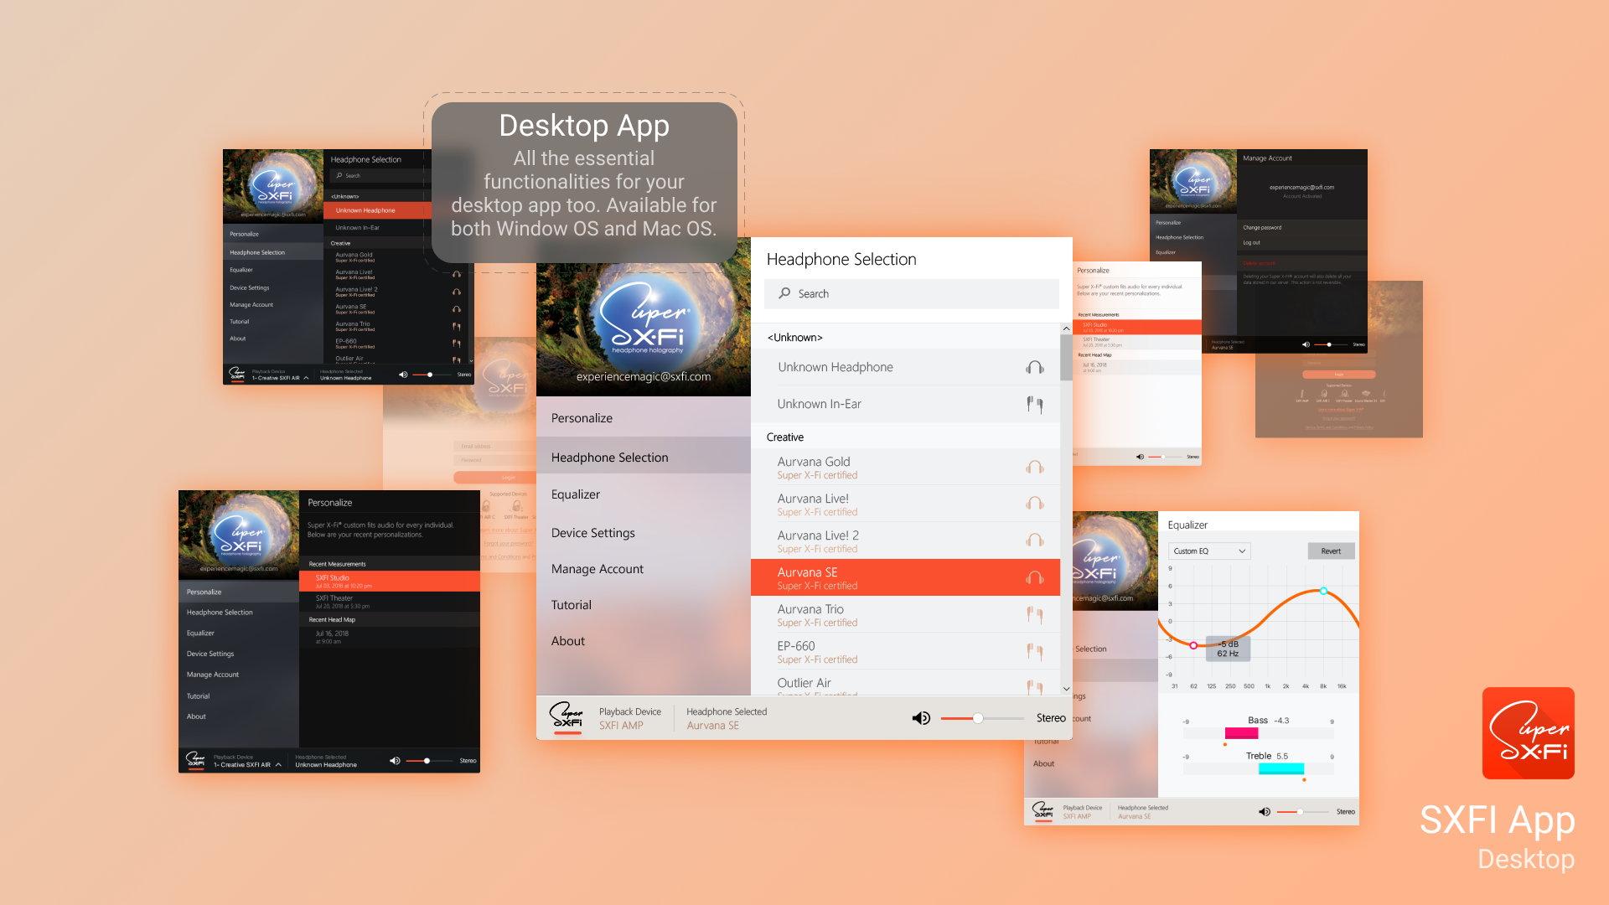The width and height of the screenshot is (1609, 905).
Task: Click Log out in Manage Account window
Action: point(1251,243)
